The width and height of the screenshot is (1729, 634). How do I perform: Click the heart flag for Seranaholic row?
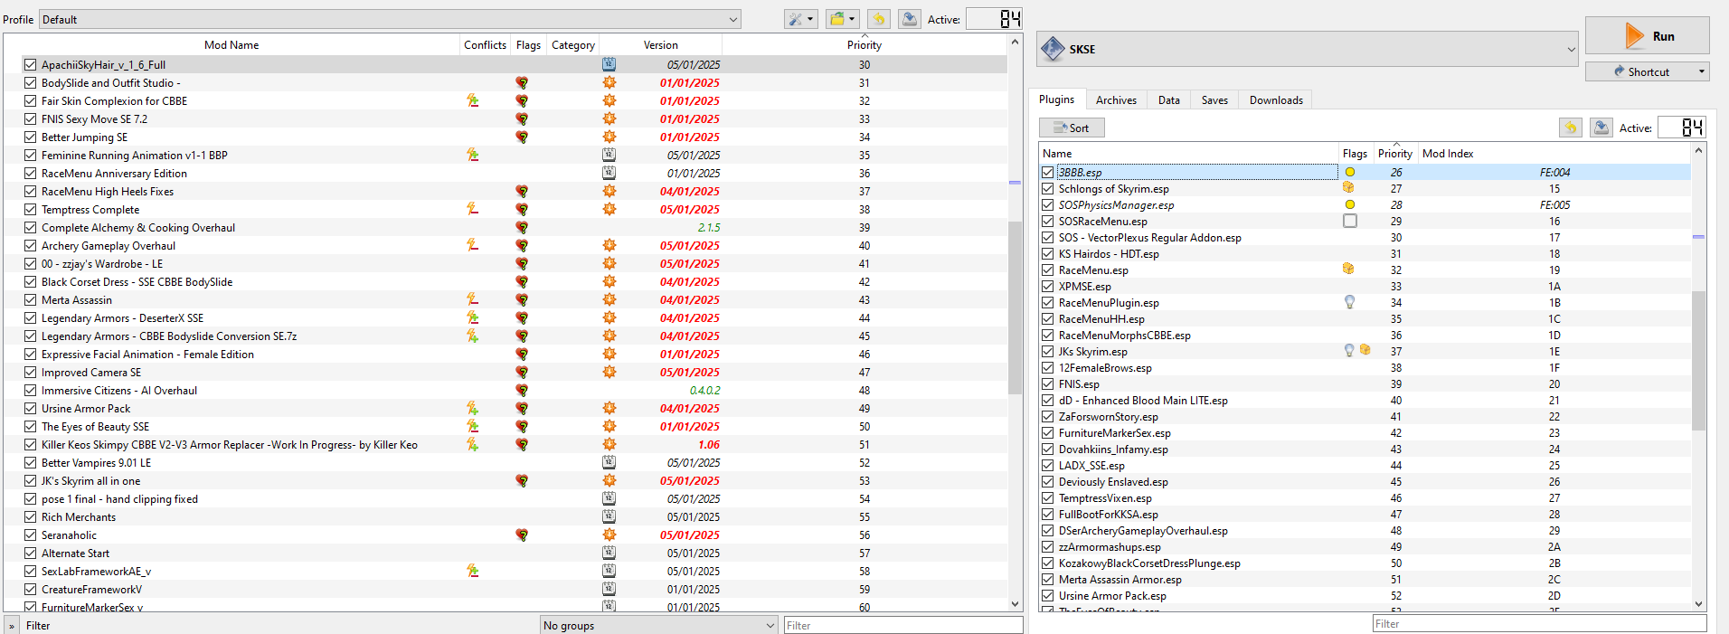coord(522,535)
